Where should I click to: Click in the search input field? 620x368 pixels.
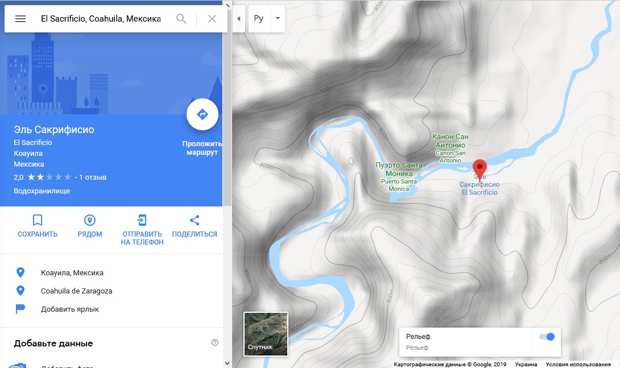point(101,19)
